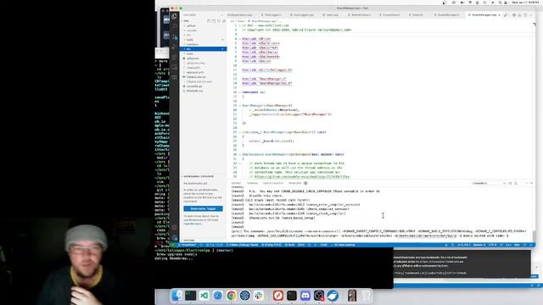
Task: Open the github URL in the line 35 comment
Action: coord(302,177)
